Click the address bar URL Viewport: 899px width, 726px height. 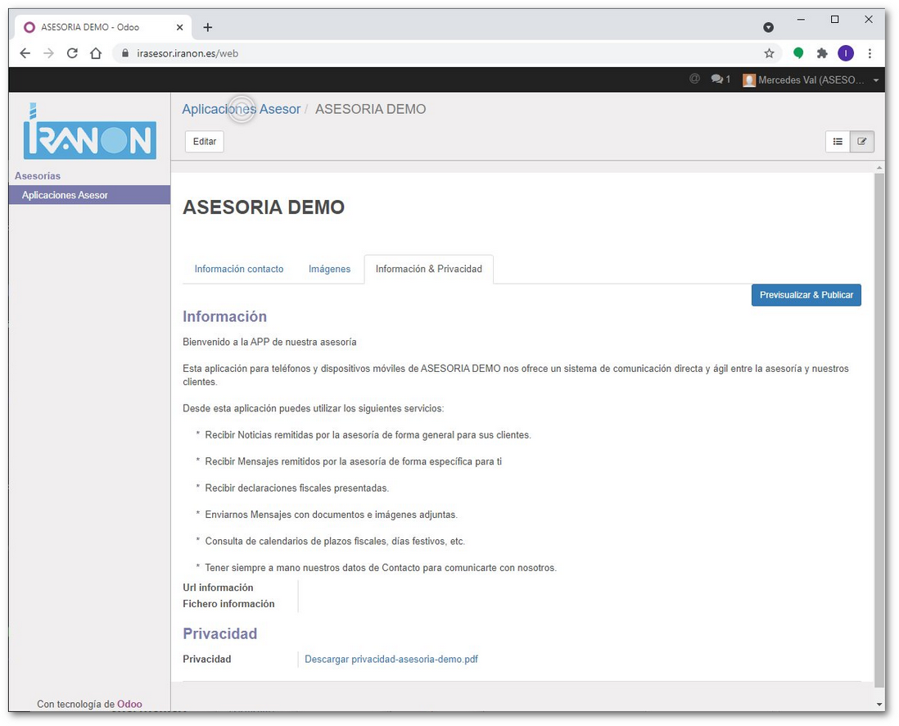coord(187,53)
